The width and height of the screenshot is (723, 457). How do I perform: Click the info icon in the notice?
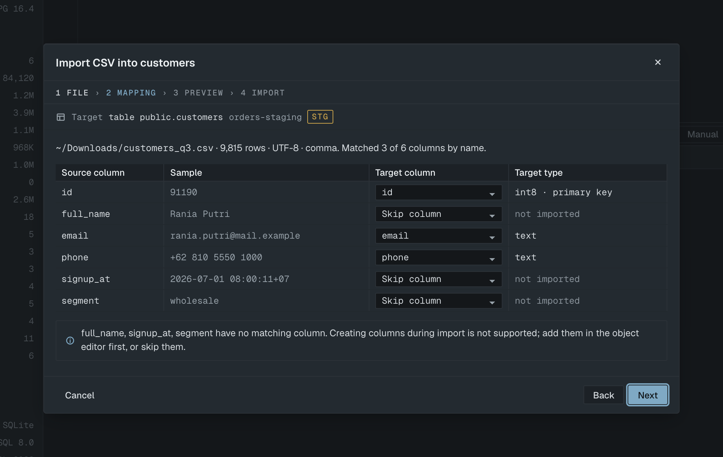coord(70,341)
